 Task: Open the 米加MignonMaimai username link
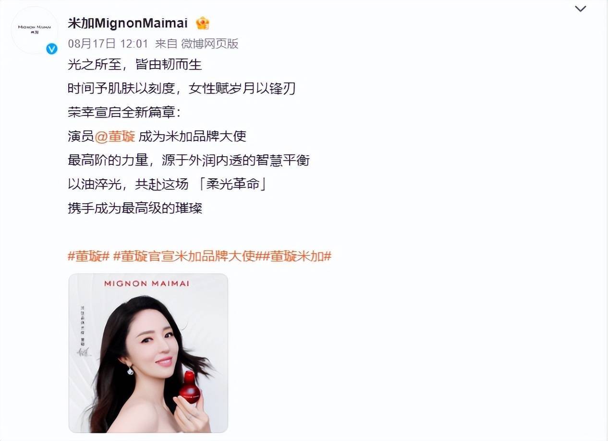(128, 23)
